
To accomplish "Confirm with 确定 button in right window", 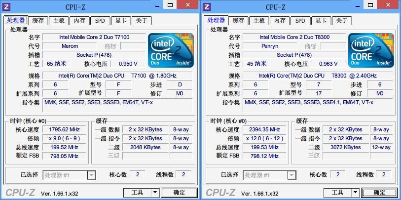I will coord(379,193).
